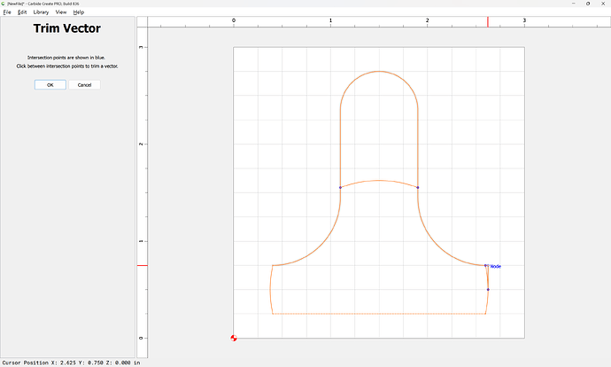Open the Library menu
The image size is (611, 367).
(41, 12)
